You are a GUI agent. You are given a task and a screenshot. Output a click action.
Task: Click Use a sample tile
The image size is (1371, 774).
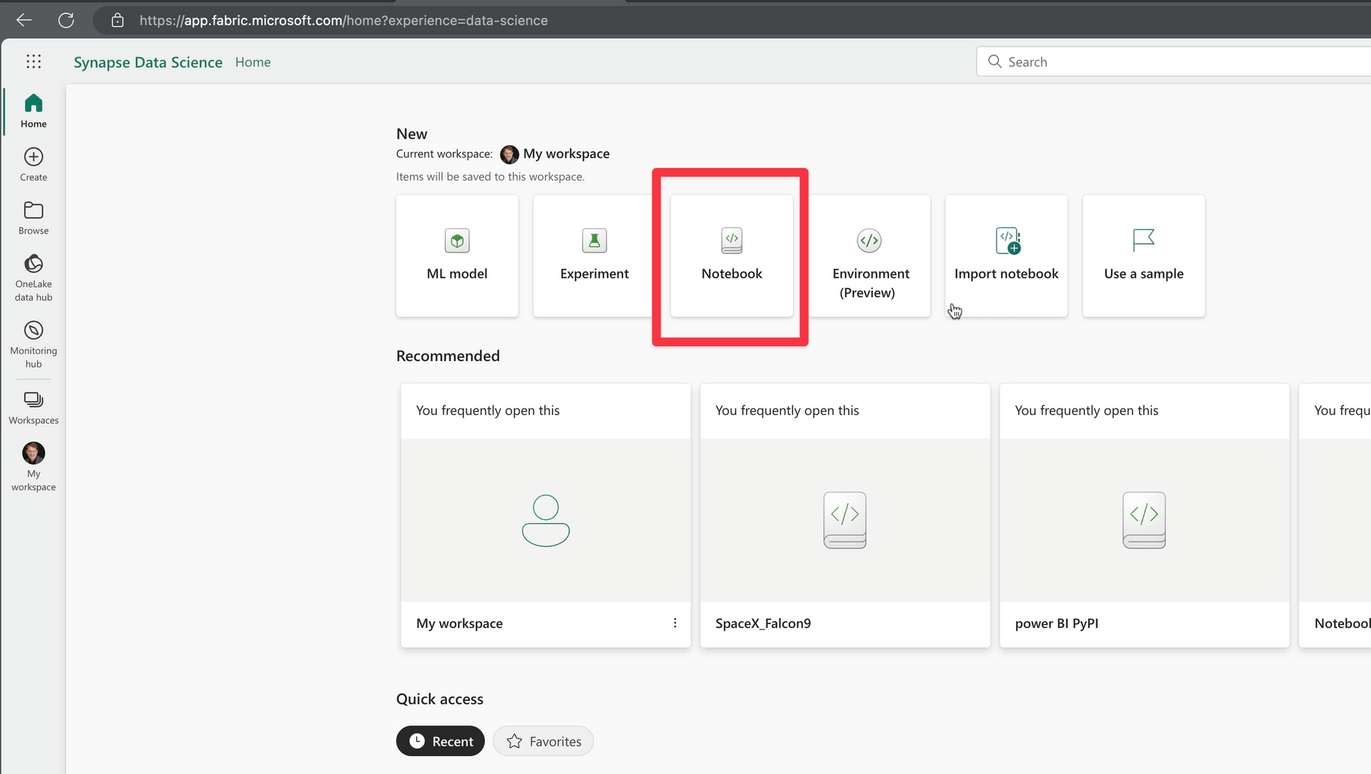click(1143, 255)
